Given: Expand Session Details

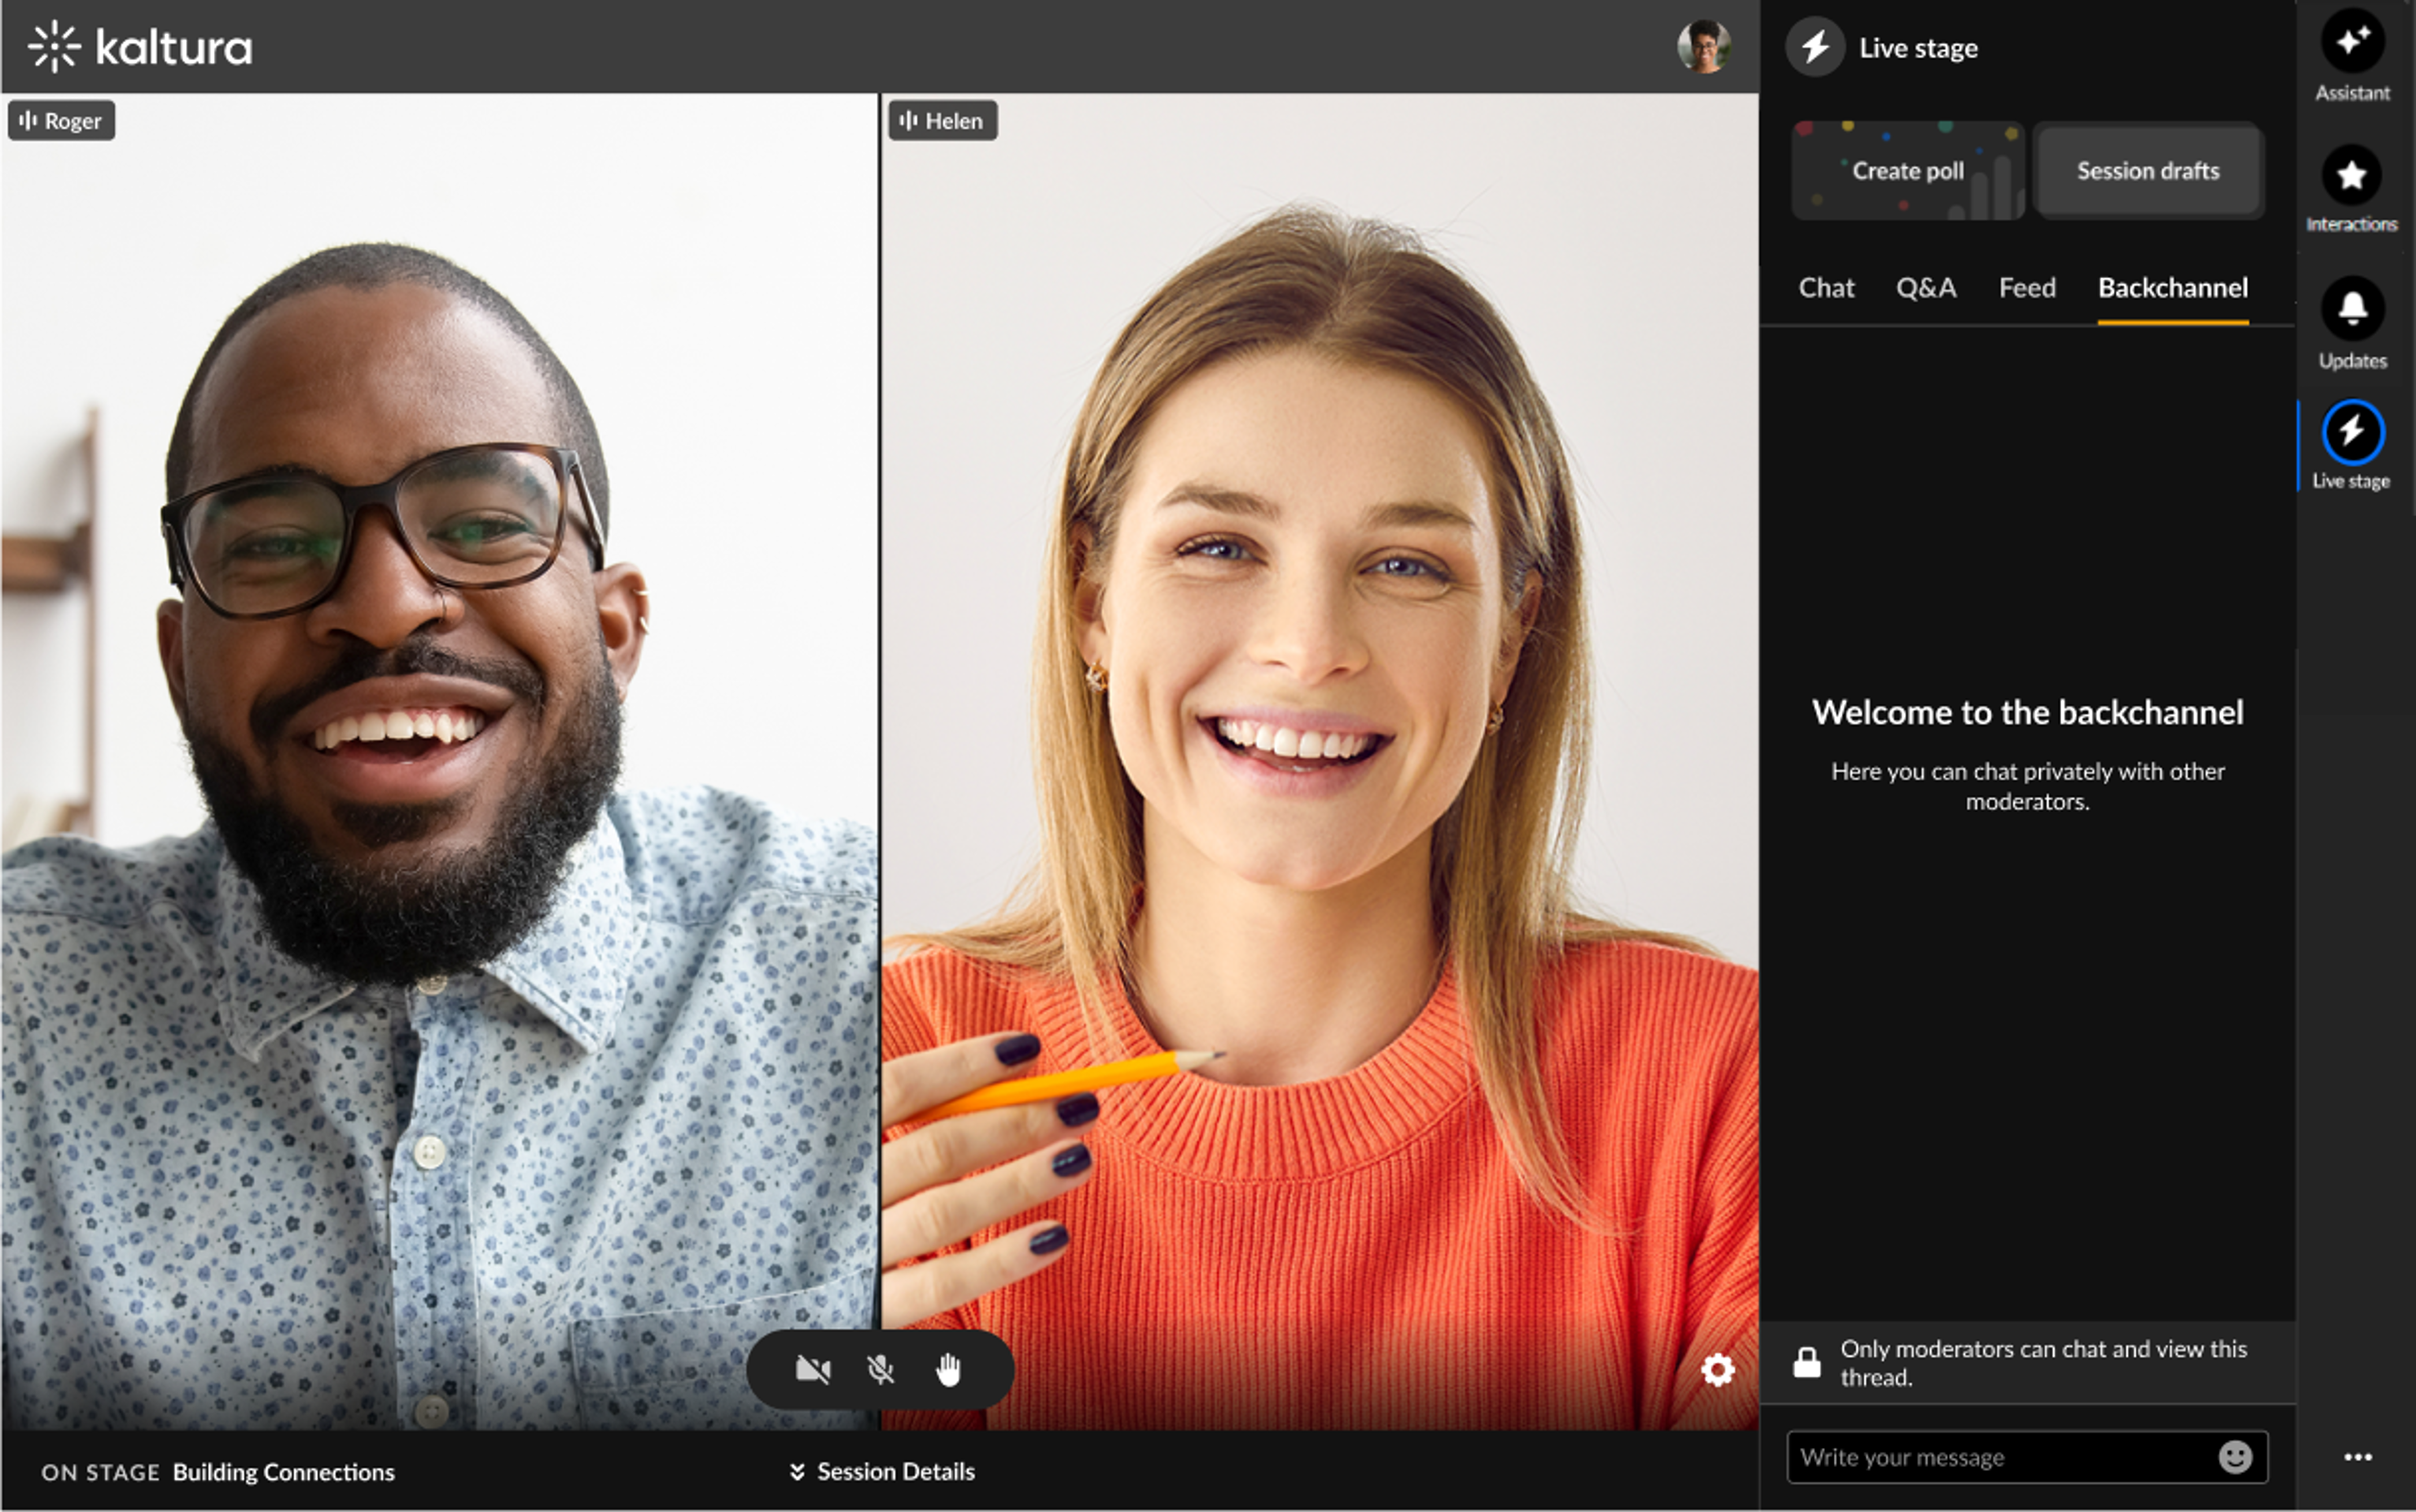Looking at the screenshot, I should [881, 1472].
